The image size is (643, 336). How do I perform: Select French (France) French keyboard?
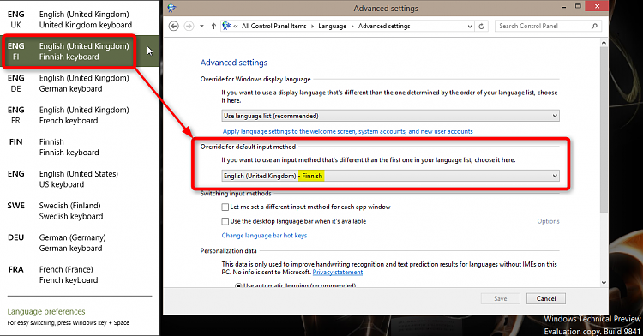[x=80, y=275]
